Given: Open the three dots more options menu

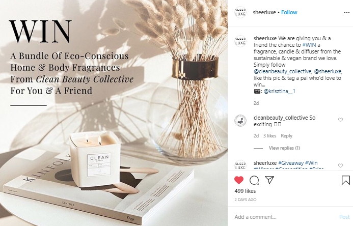Looking at the screenshot, I should click(x=347, y=13).
